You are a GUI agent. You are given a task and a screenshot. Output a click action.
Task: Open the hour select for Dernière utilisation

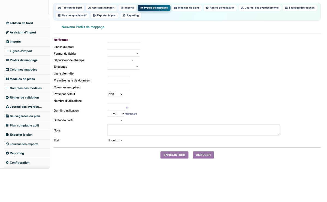[x=111, y=114]
